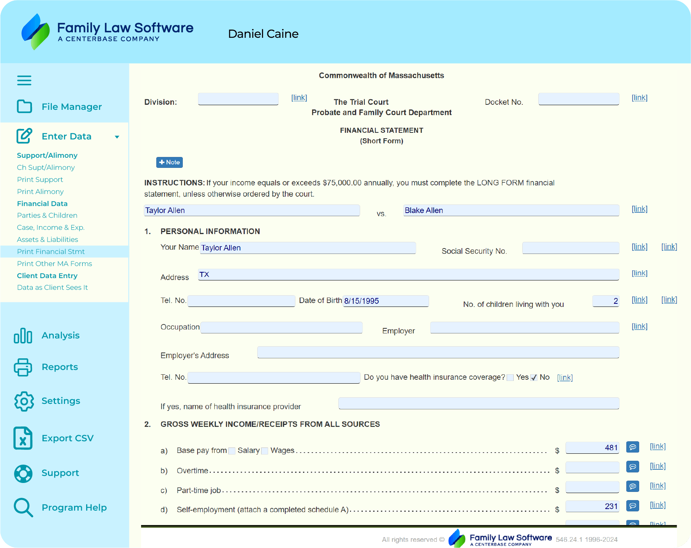Click the Social Security No. field
691x548 pixels.
tap(571, 248)
